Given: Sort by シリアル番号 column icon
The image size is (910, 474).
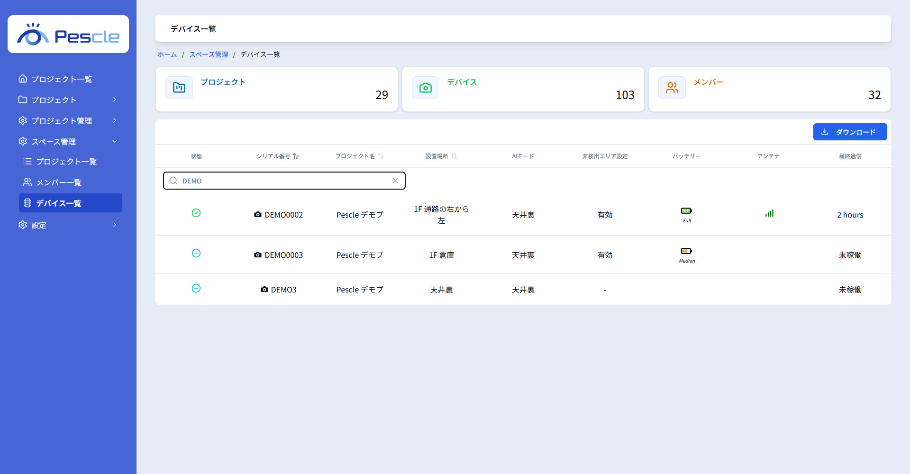Looking at the screenshot, I should click(296, 156).
